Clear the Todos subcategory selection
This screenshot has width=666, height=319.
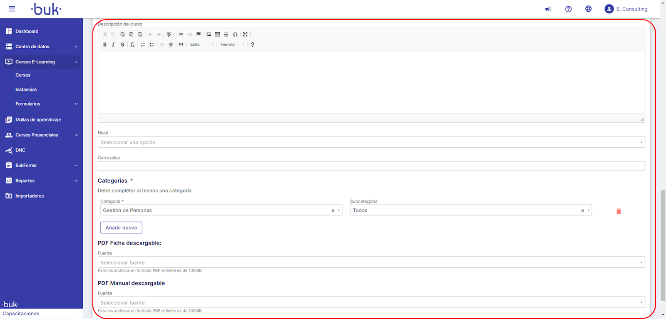(x=582, y=210)
